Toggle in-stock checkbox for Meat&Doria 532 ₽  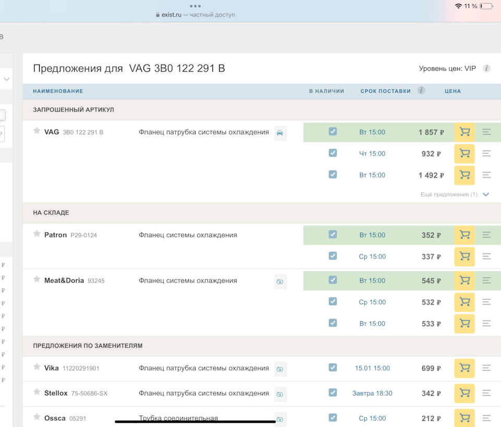(x=332, y=301)
